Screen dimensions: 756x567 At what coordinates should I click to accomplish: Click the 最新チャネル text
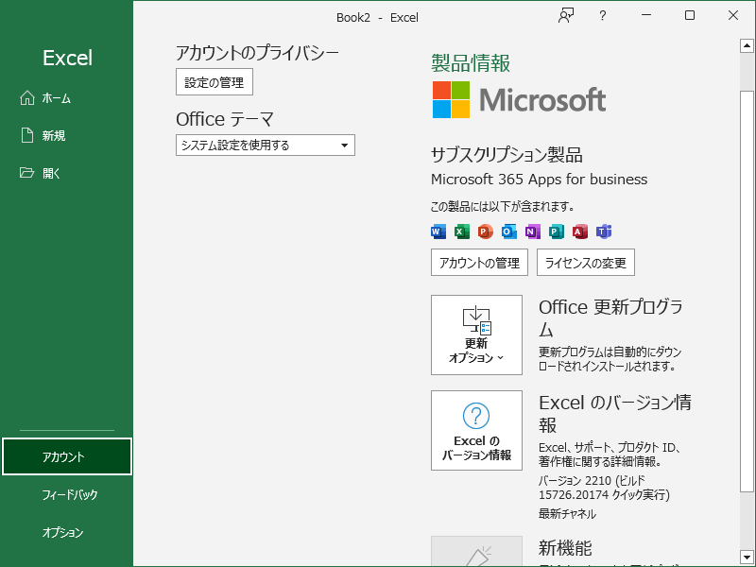tap(568, 514)
